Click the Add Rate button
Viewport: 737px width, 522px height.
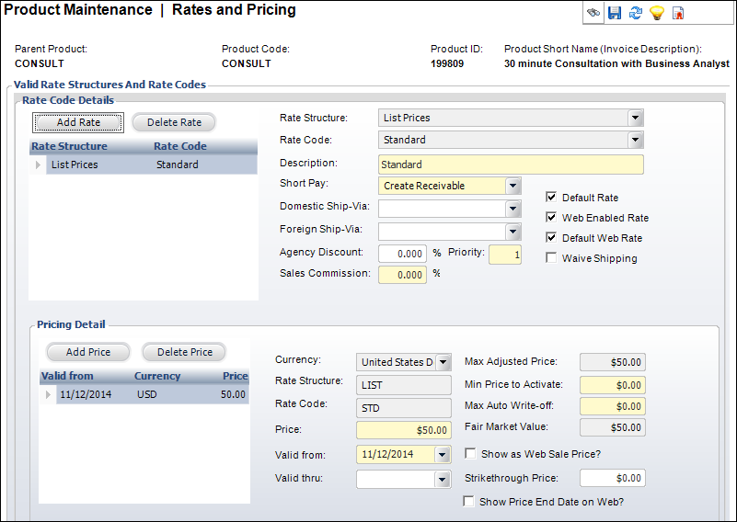(78, 122)
